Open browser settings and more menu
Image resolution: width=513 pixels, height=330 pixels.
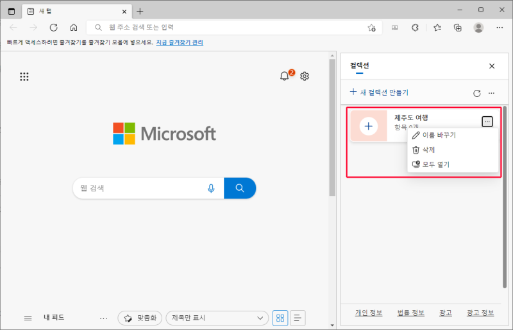pyautogui.click(x=500, y=28)
